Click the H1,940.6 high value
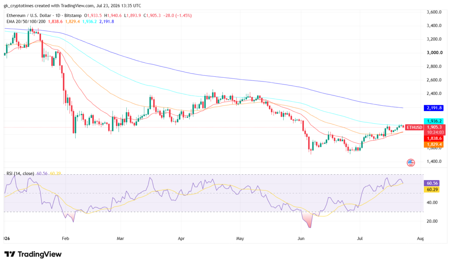451x265 pixels. (113, 15)
